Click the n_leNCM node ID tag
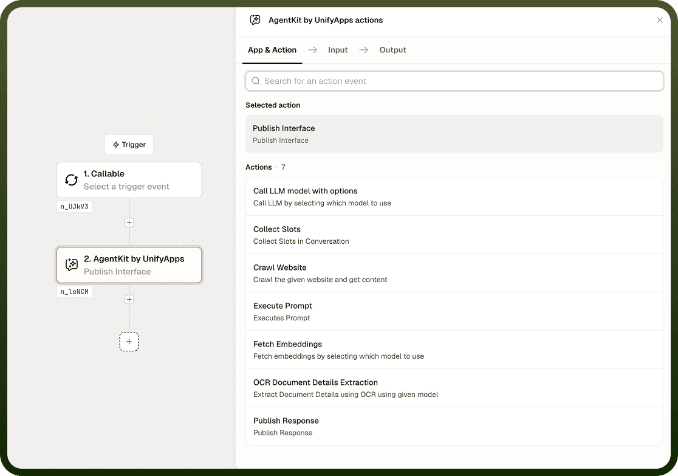This screenshot has height=476, width=678. [x=74, y=292]
